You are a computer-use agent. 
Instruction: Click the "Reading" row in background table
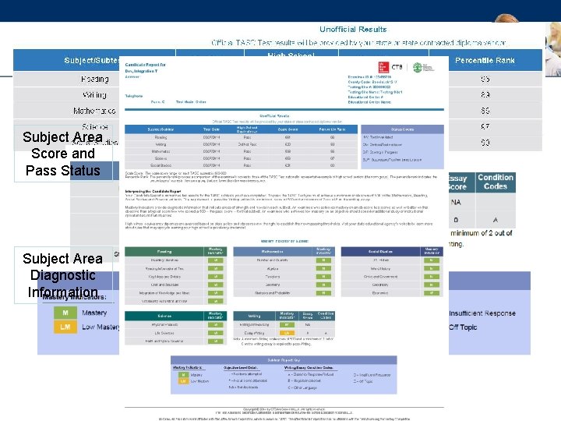pyautogui.click(x=94, y=79)
